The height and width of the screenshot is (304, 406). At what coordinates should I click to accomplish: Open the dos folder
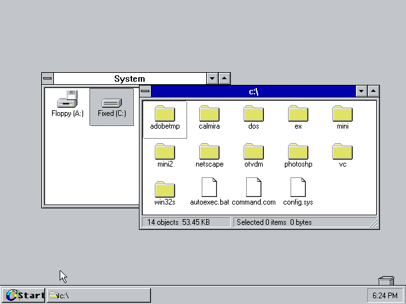(254, 114)
